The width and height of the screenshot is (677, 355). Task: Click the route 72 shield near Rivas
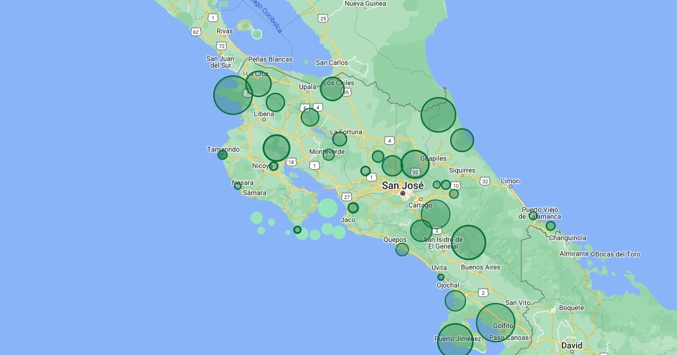pyautogui.click(x=222, y=46)
